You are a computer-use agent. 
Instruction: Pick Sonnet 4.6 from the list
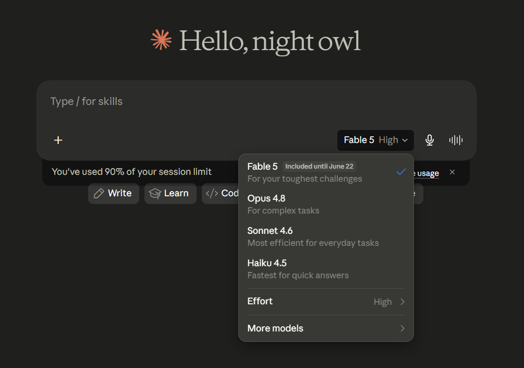click(x=326, y=236)
